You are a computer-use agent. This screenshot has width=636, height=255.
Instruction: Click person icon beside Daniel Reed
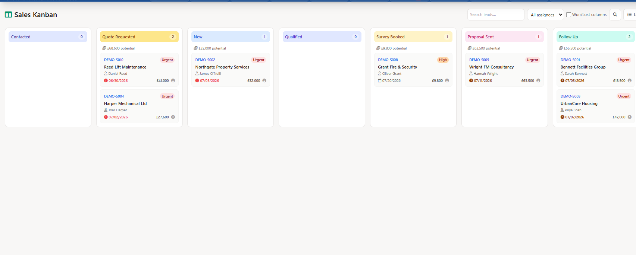point(106,73)
